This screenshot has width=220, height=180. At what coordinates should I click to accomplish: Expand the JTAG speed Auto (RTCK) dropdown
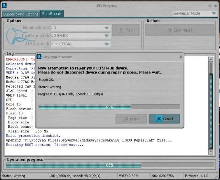(x=80, y=44)
